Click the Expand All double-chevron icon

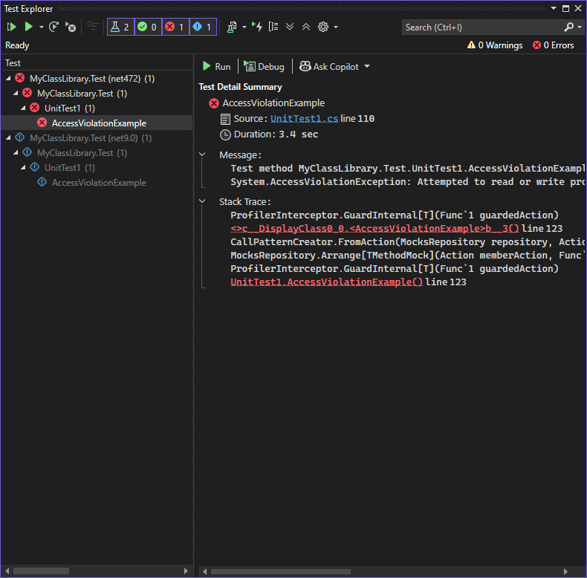coord(290,27)
